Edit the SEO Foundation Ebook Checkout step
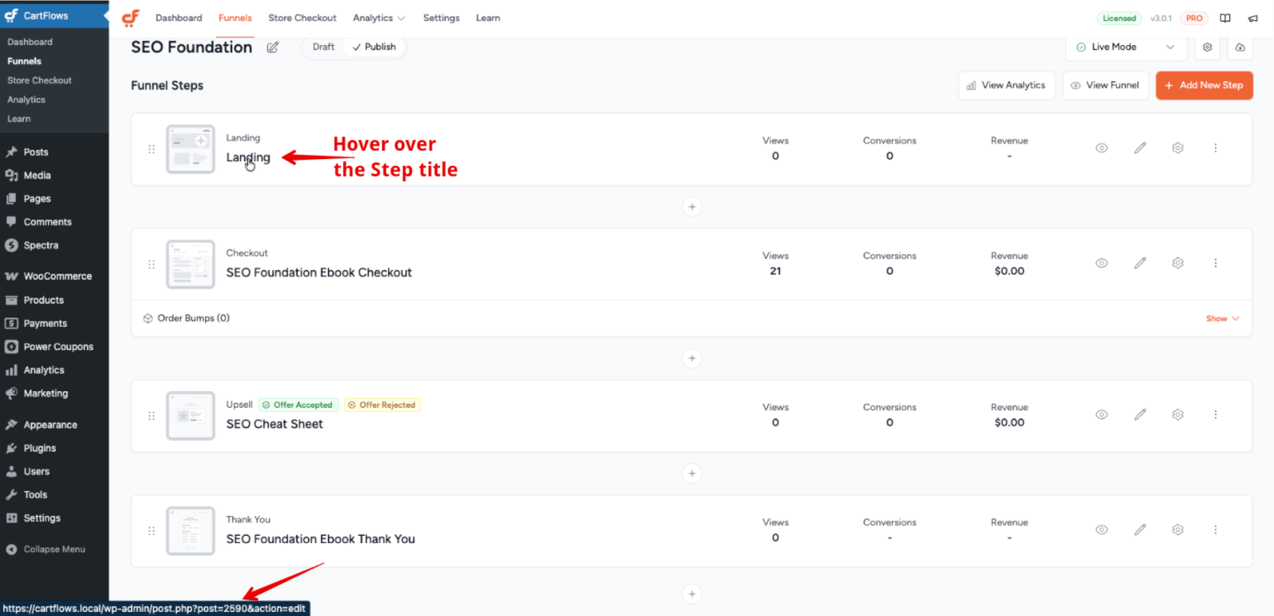1274x616 pixels. (1140, 263)
